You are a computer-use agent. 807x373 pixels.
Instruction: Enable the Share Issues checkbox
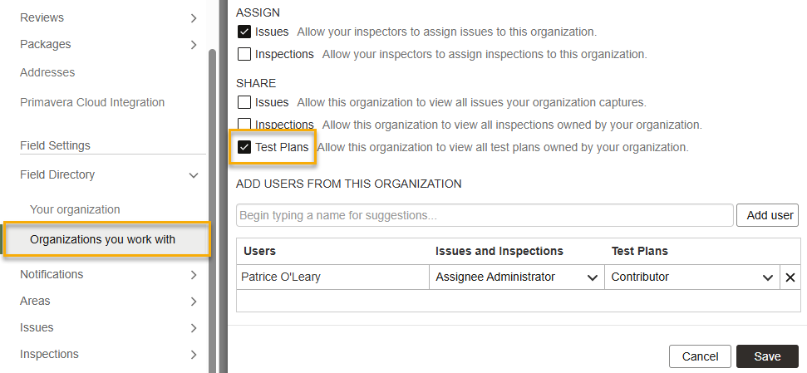click(244, 102)
